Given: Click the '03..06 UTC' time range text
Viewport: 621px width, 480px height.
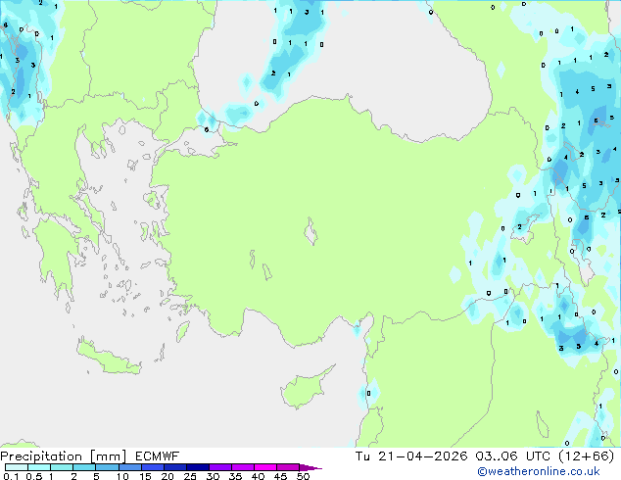Looking at the screenshot, I should [x=513, y=456].
